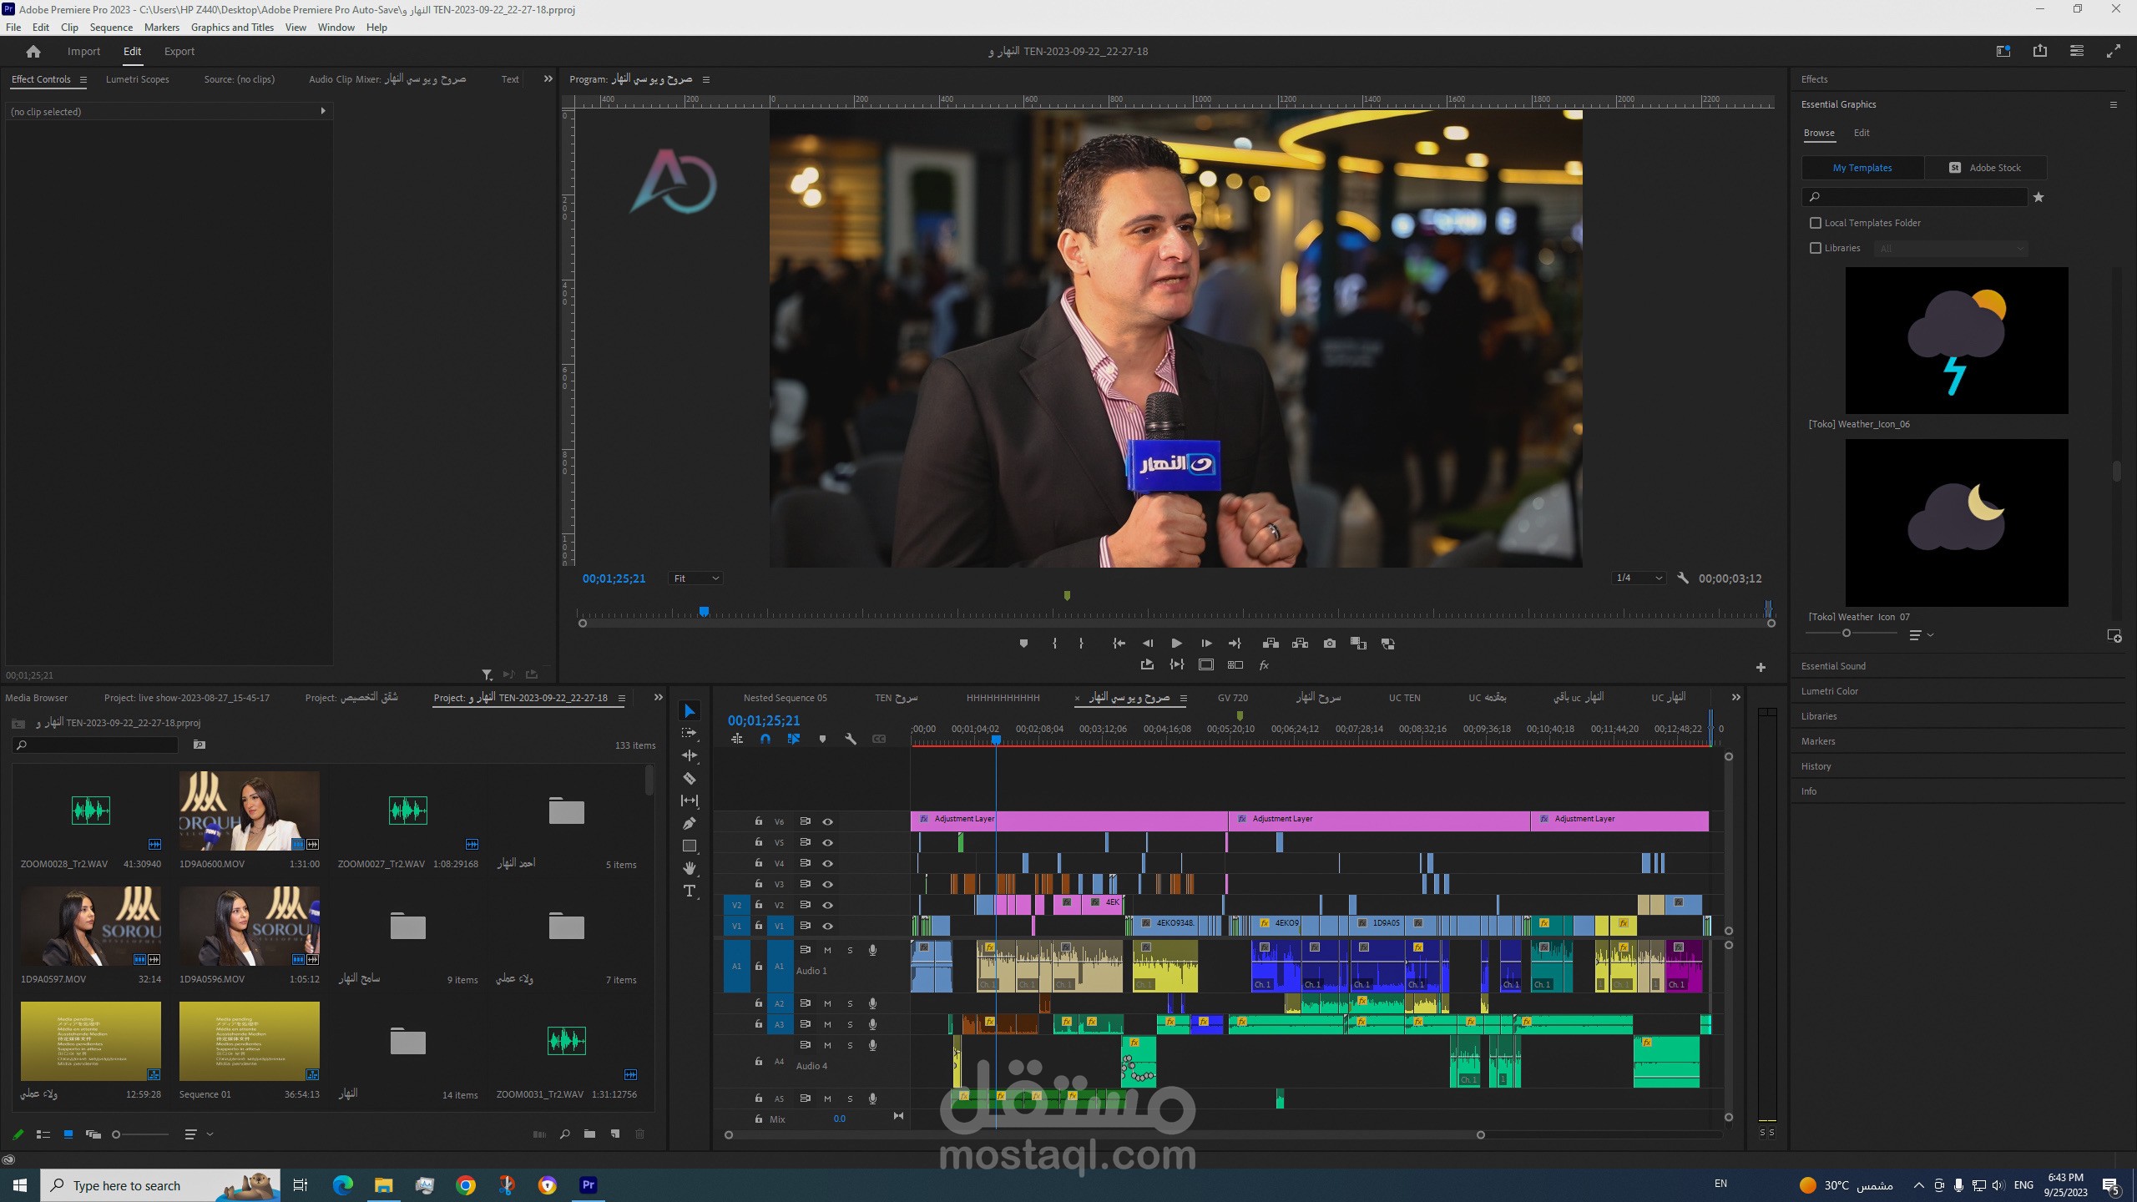Select the Type tool
Viewport: 2137px width, 1202px height.
[690, 891]
